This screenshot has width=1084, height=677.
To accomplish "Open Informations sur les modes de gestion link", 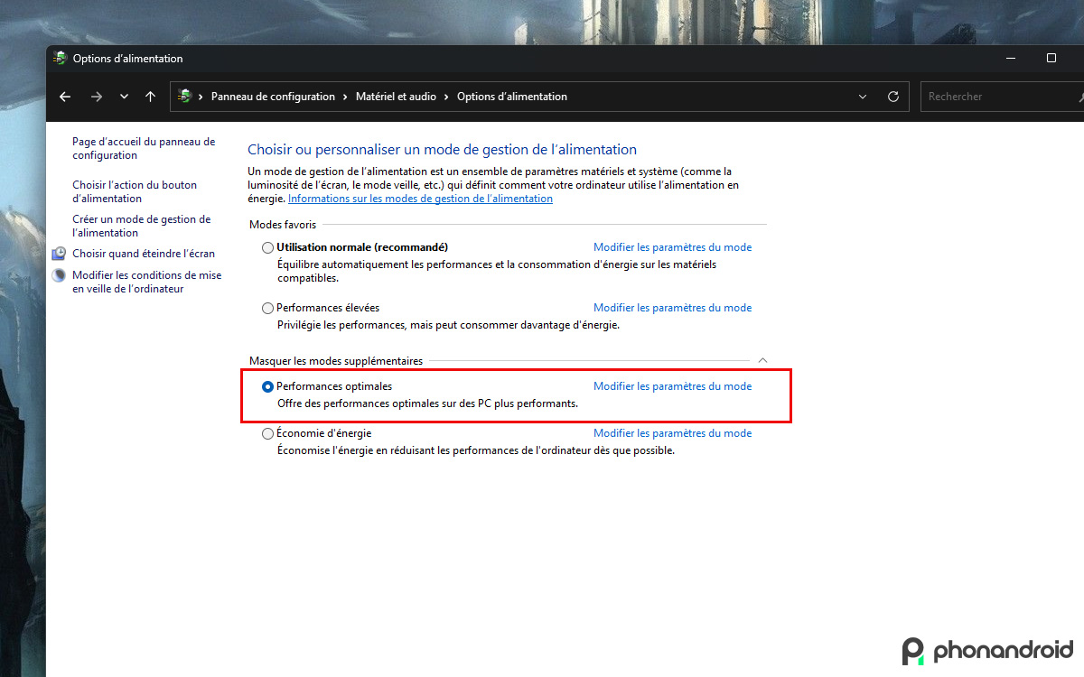I will (420, 199).
